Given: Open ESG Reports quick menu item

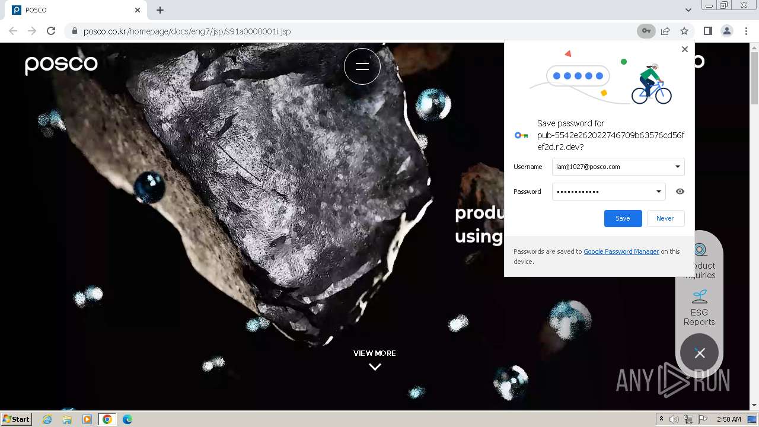Looking at the screenshot, I should (700, 307).
